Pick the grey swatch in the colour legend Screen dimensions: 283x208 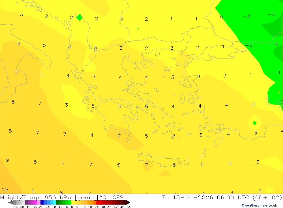(14, 202)
